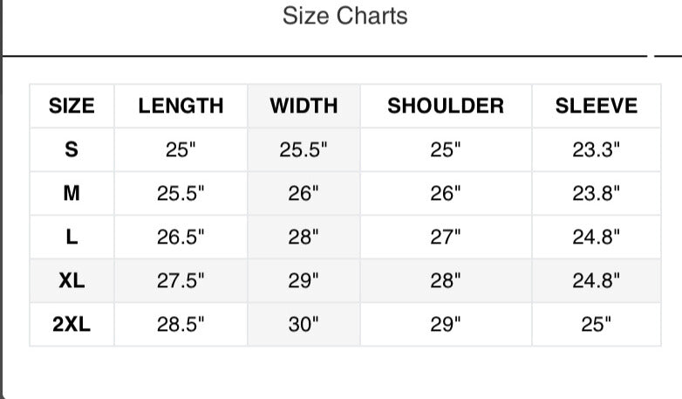This screenshot has height=399, width=682.
Task: Click the L size row label
Action: [72, 237]
